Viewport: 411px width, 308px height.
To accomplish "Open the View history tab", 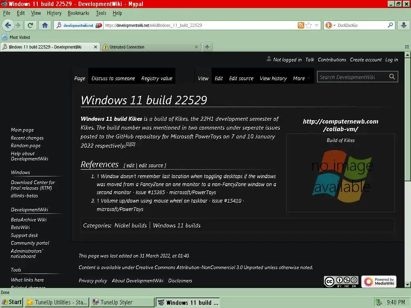I will pos(273,78).
